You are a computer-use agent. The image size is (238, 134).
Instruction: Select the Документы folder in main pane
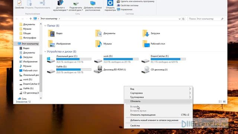105,33
